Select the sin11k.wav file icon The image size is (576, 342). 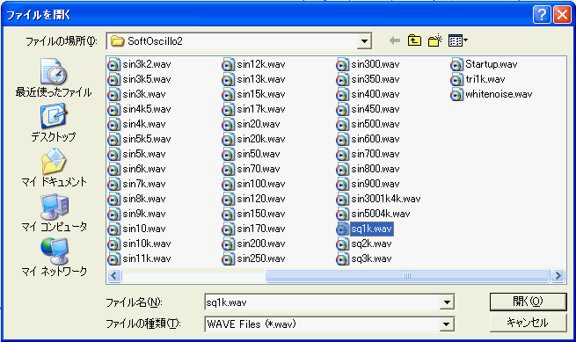(113, 259)
